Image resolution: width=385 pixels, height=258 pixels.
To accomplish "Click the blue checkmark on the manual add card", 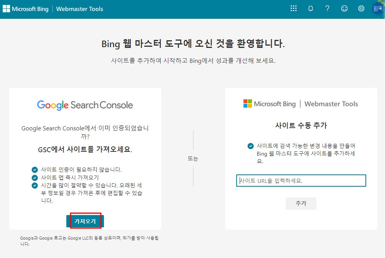I will (x=250, y=146).
